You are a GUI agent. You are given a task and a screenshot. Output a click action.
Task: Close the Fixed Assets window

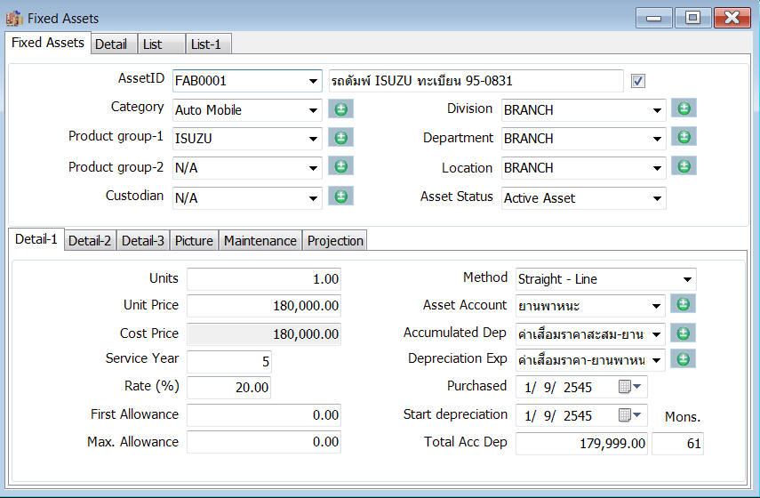[732, 19]
